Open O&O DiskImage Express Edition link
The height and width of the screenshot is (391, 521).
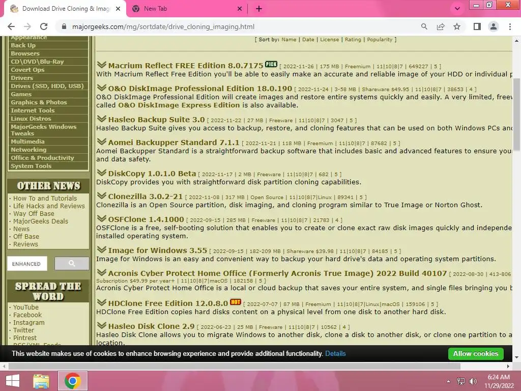click(179, 105)
